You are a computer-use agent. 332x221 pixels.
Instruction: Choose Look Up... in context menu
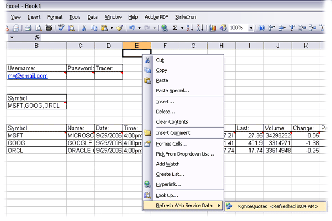click(183, 195)
